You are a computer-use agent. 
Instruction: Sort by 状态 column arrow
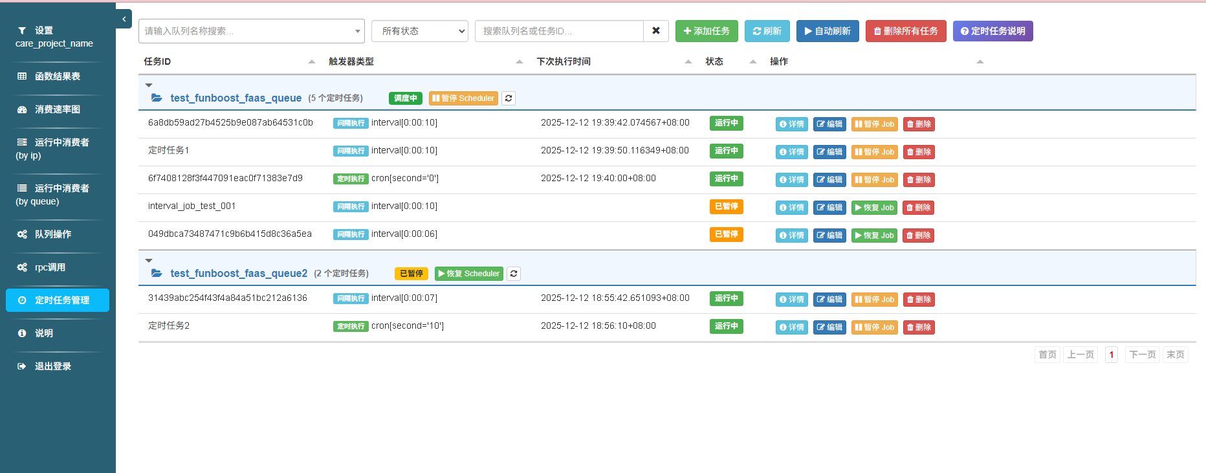point(753,61)
